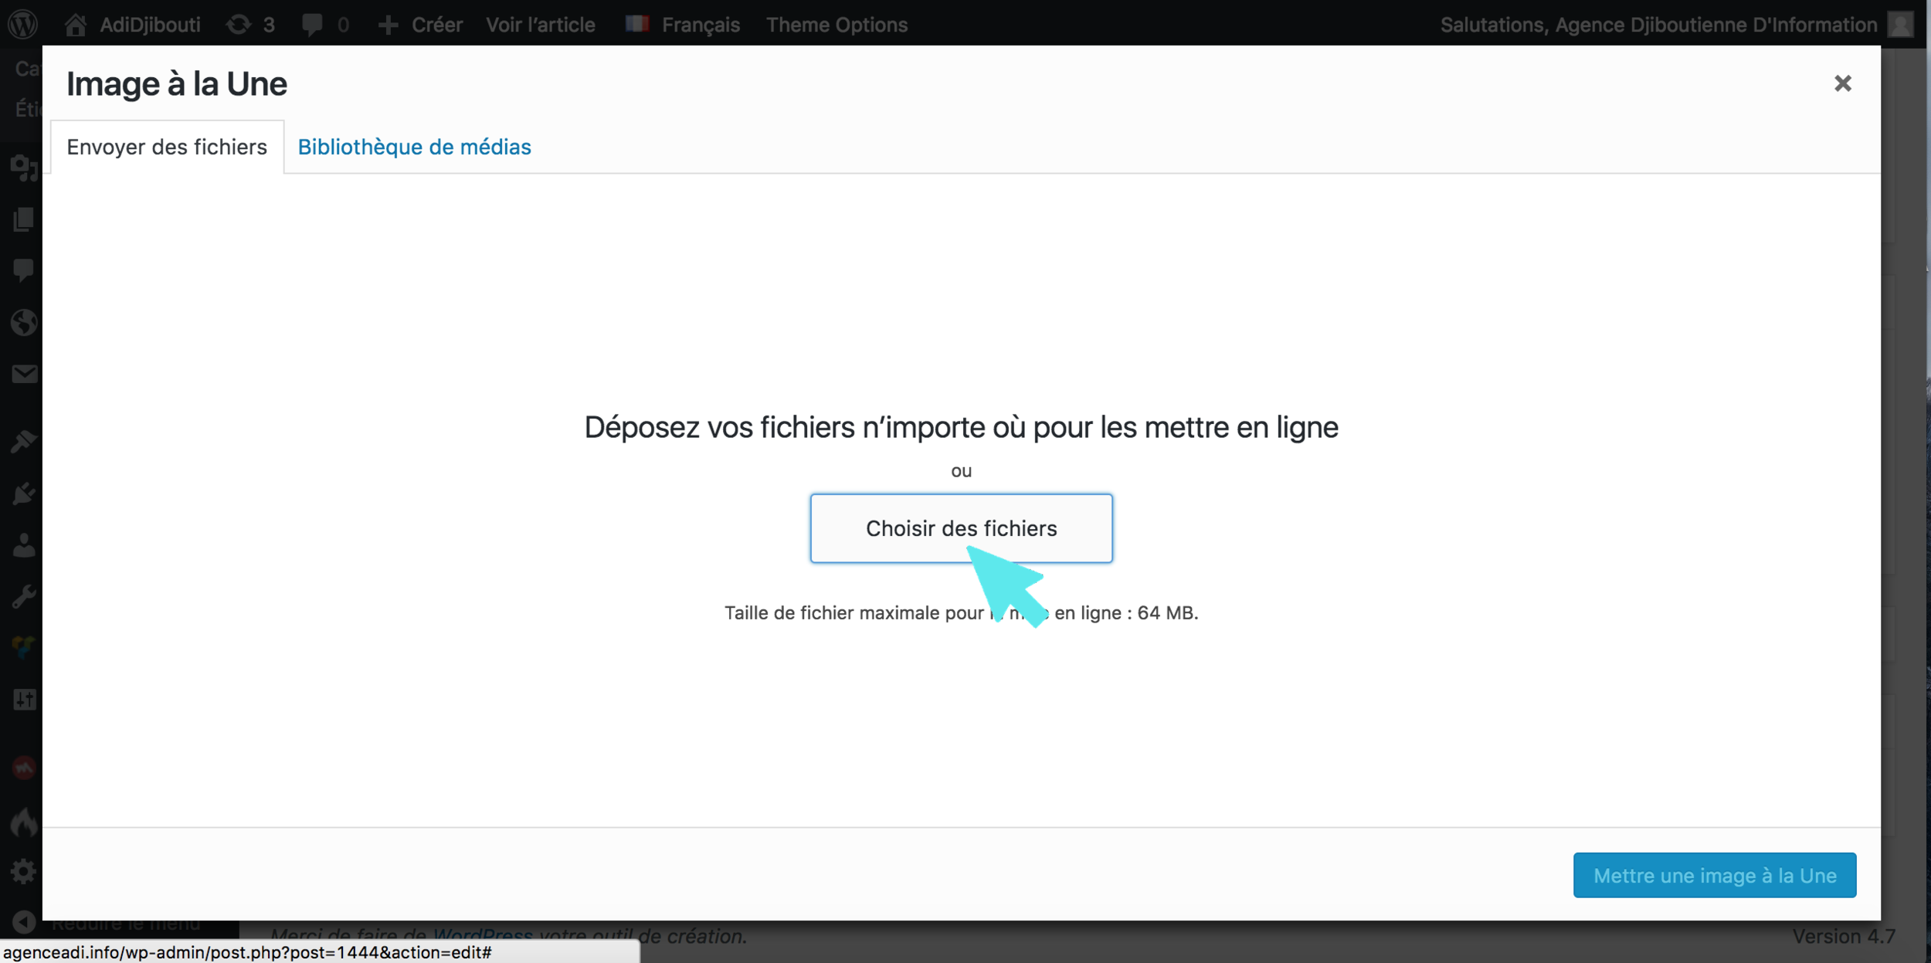Open Tools wrench icon in sidebar
Image resolution: width=1931 pixels, height=963 pixels.
(x=23, y=597)
